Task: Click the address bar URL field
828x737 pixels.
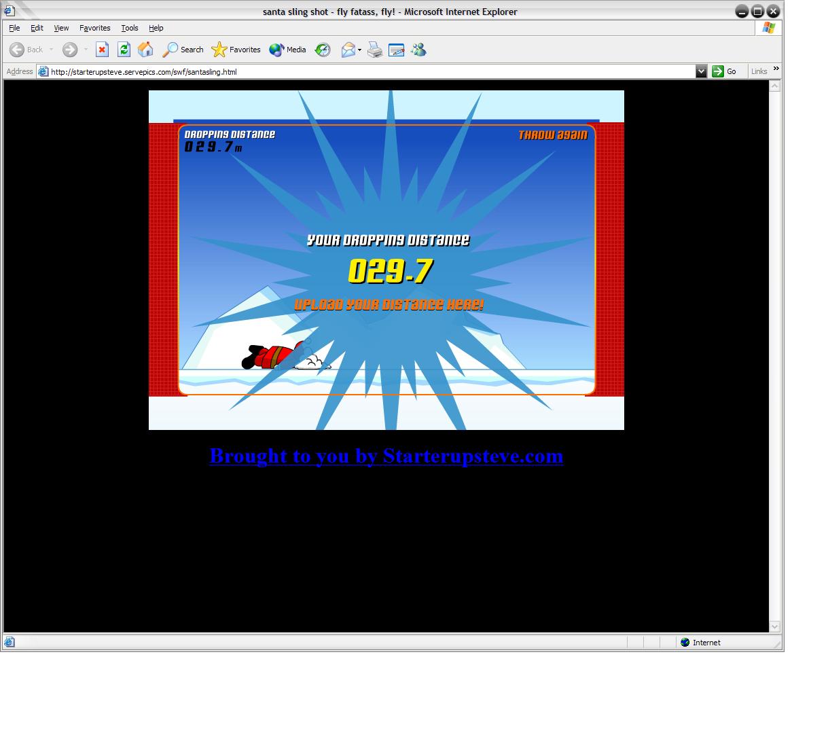Action: 367,71
